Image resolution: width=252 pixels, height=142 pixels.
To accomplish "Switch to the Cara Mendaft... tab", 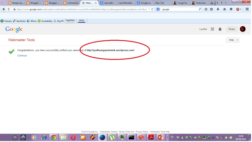I will [x=126, y=3].
